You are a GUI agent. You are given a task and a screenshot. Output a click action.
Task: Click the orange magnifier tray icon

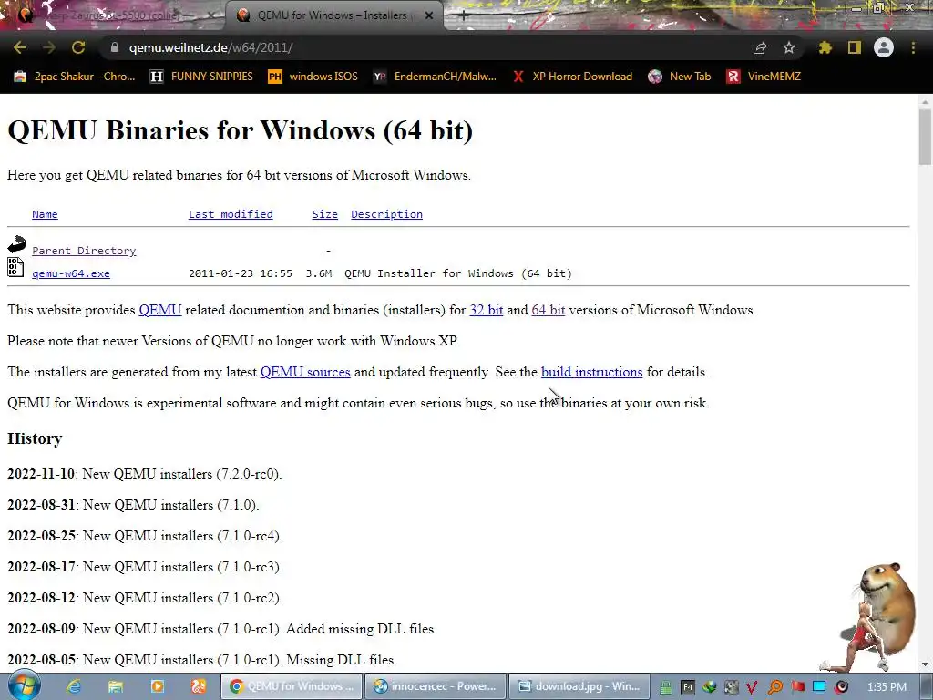point(774,687)
